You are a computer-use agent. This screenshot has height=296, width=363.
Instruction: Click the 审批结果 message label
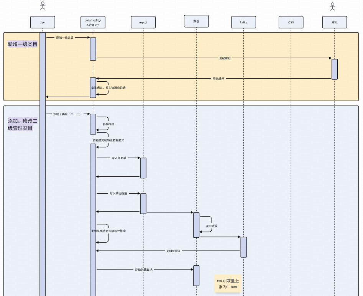point(219,79)
